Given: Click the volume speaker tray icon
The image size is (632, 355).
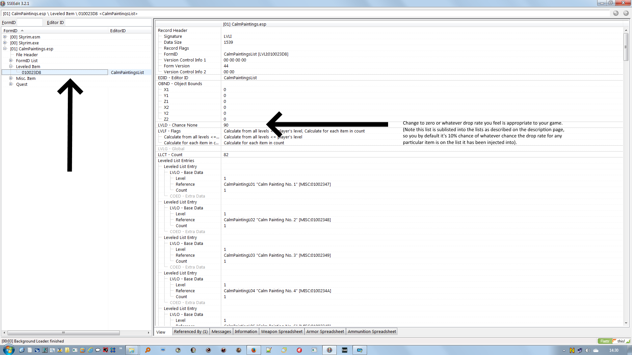Looking at the screenshot, I should click(588, 350).
